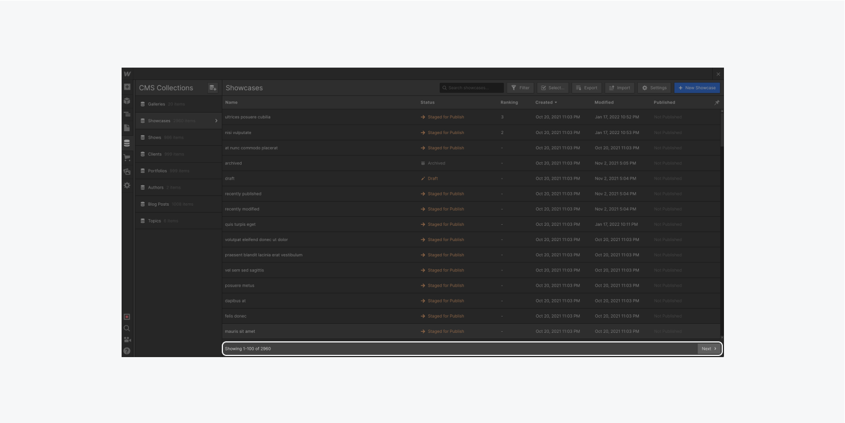Viewport: 845px width, 423px height.
Task: Open the Galleries collection
Action: [x=178, y=104]
